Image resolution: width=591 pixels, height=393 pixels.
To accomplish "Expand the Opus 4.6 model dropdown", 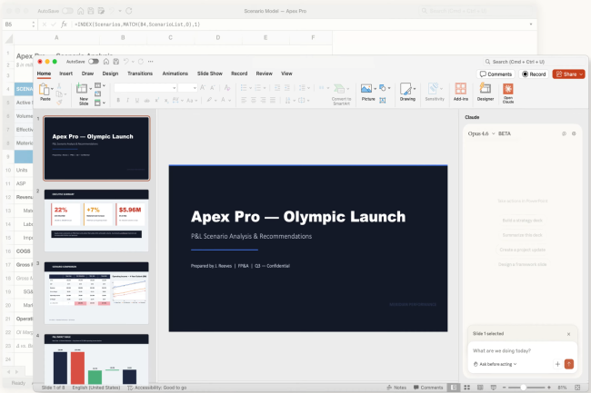I will pos(482,133).
